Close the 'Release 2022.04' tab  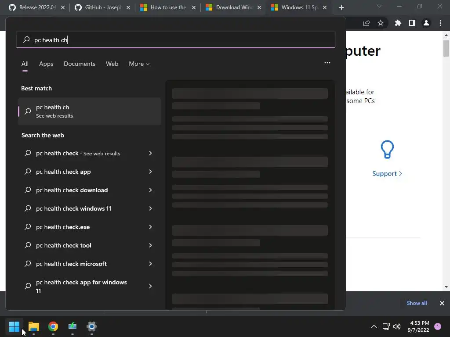click(x=63, y=7)
